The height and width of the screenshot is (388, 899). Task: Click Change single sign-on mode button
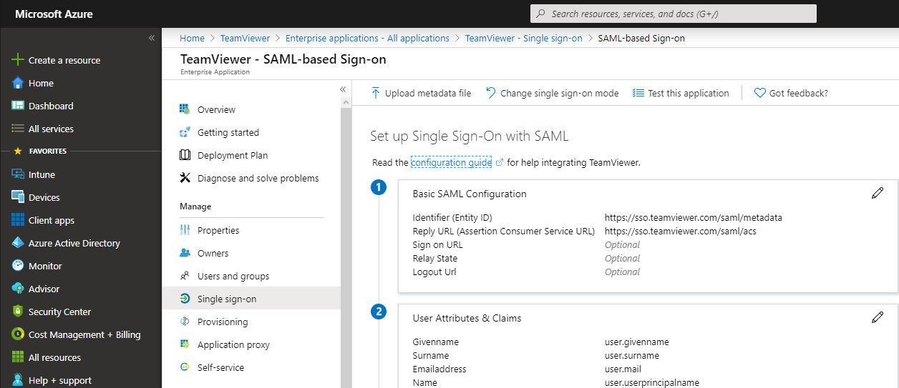pyautogui.click(x=552, y=93)
